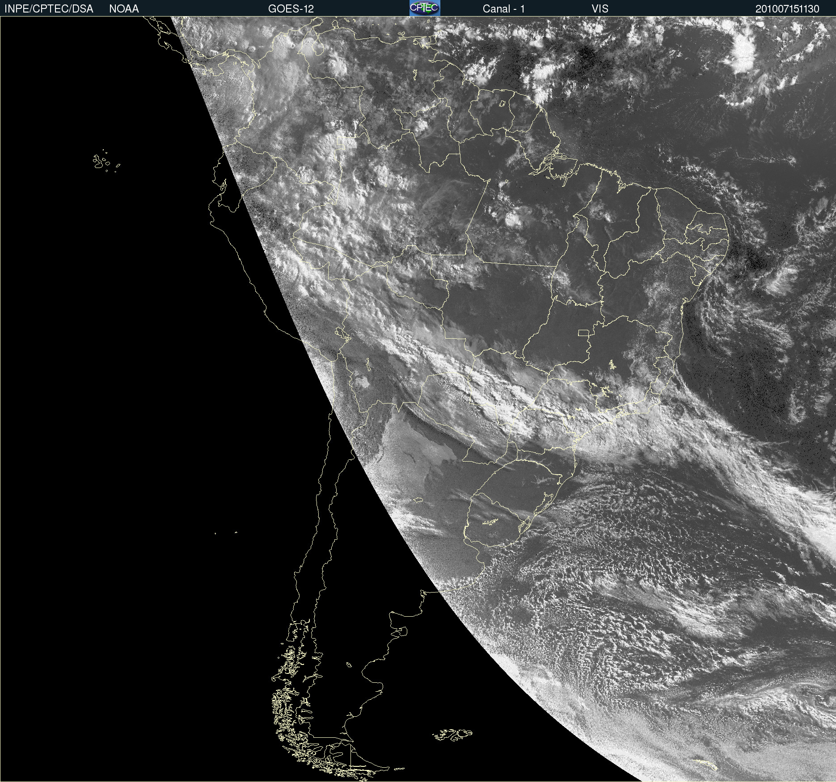The width and height of the screenshot is (836, 782).
Task: Click the GOES-12 satellite label
Action: click(x=291, y=9)
